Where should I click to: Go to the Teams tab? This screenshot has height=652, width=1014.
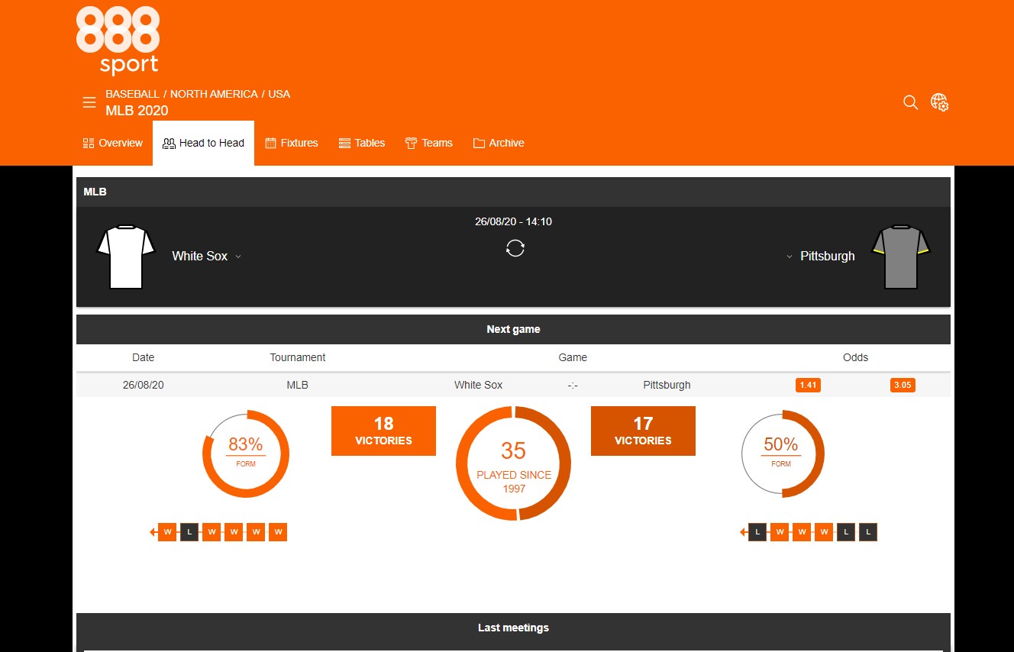pyautogui.click(x=429, y=143)
